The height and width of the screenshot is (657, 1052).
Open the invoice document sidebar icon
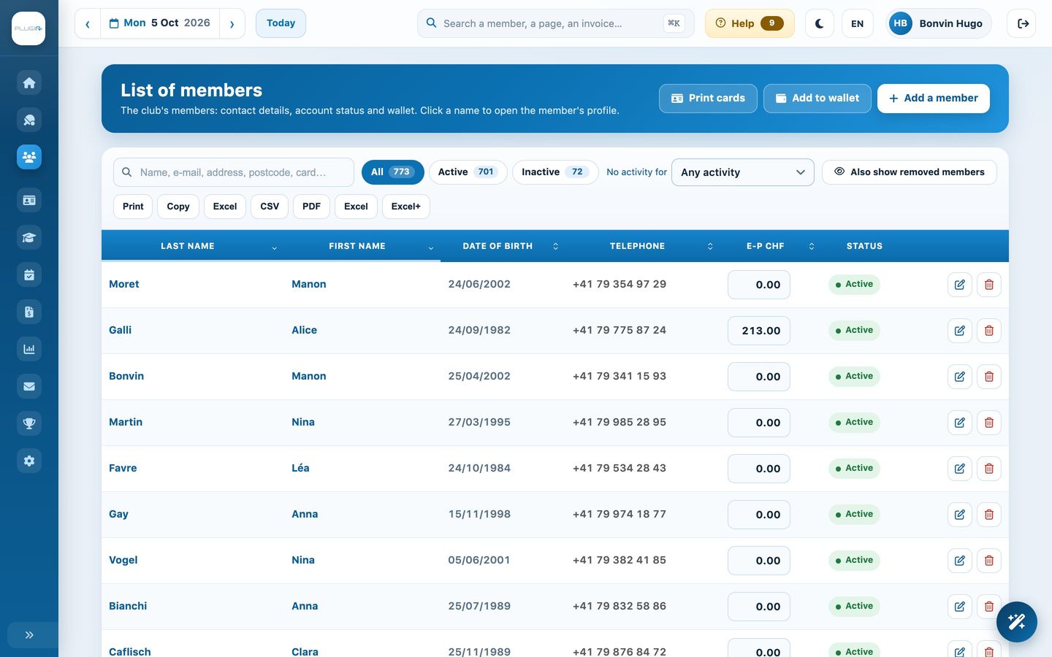coord(29,312)
